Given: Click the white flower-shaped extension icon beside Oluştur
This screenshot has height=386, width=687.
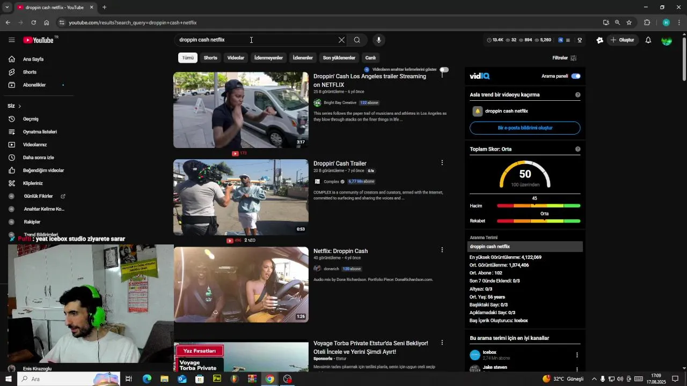Looking at the screenshot, I should (x=600, y=40).
